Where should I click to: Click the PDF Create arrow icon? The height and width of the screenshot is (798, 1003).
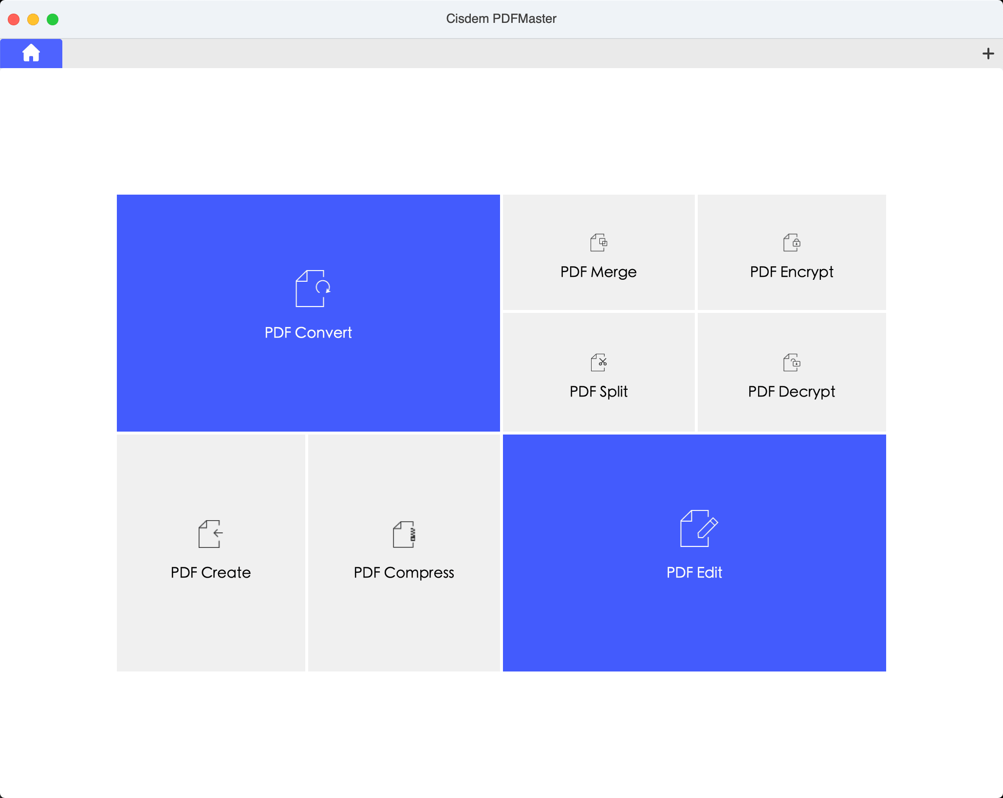coord(211,534)
